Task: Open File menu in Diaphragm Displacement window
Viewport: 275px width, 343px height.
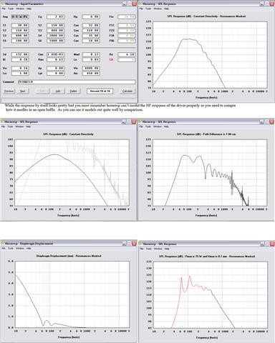Action: click(x=4, y=249)
